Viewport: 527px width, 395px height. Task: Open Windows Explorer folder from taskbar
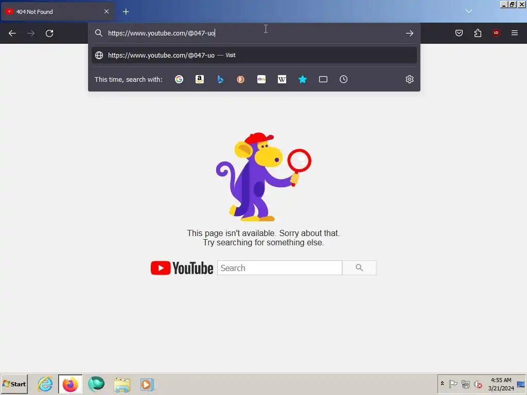tap(121, 385)
